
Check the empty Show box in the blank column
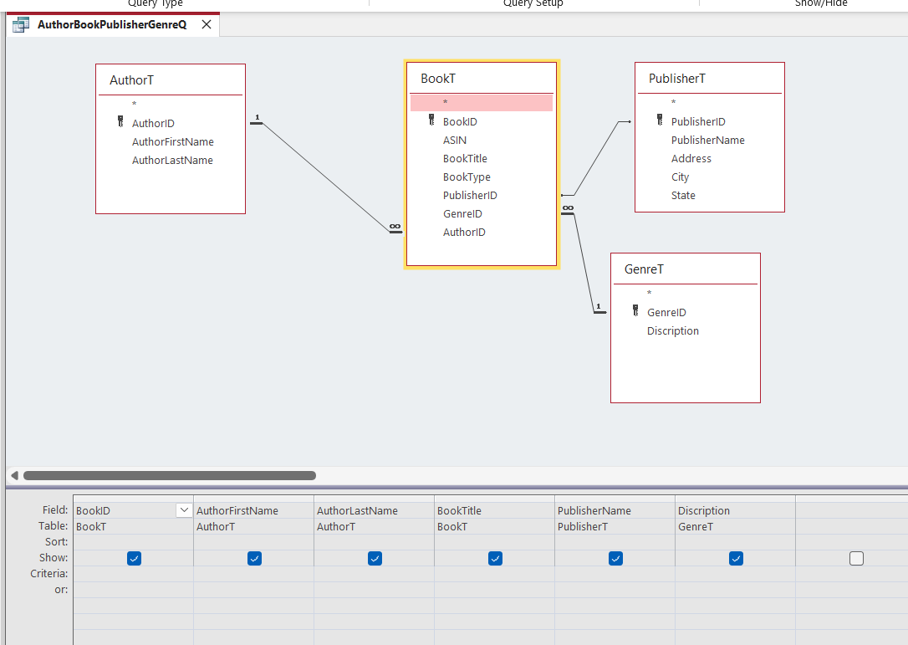click(x=856, y=558)
